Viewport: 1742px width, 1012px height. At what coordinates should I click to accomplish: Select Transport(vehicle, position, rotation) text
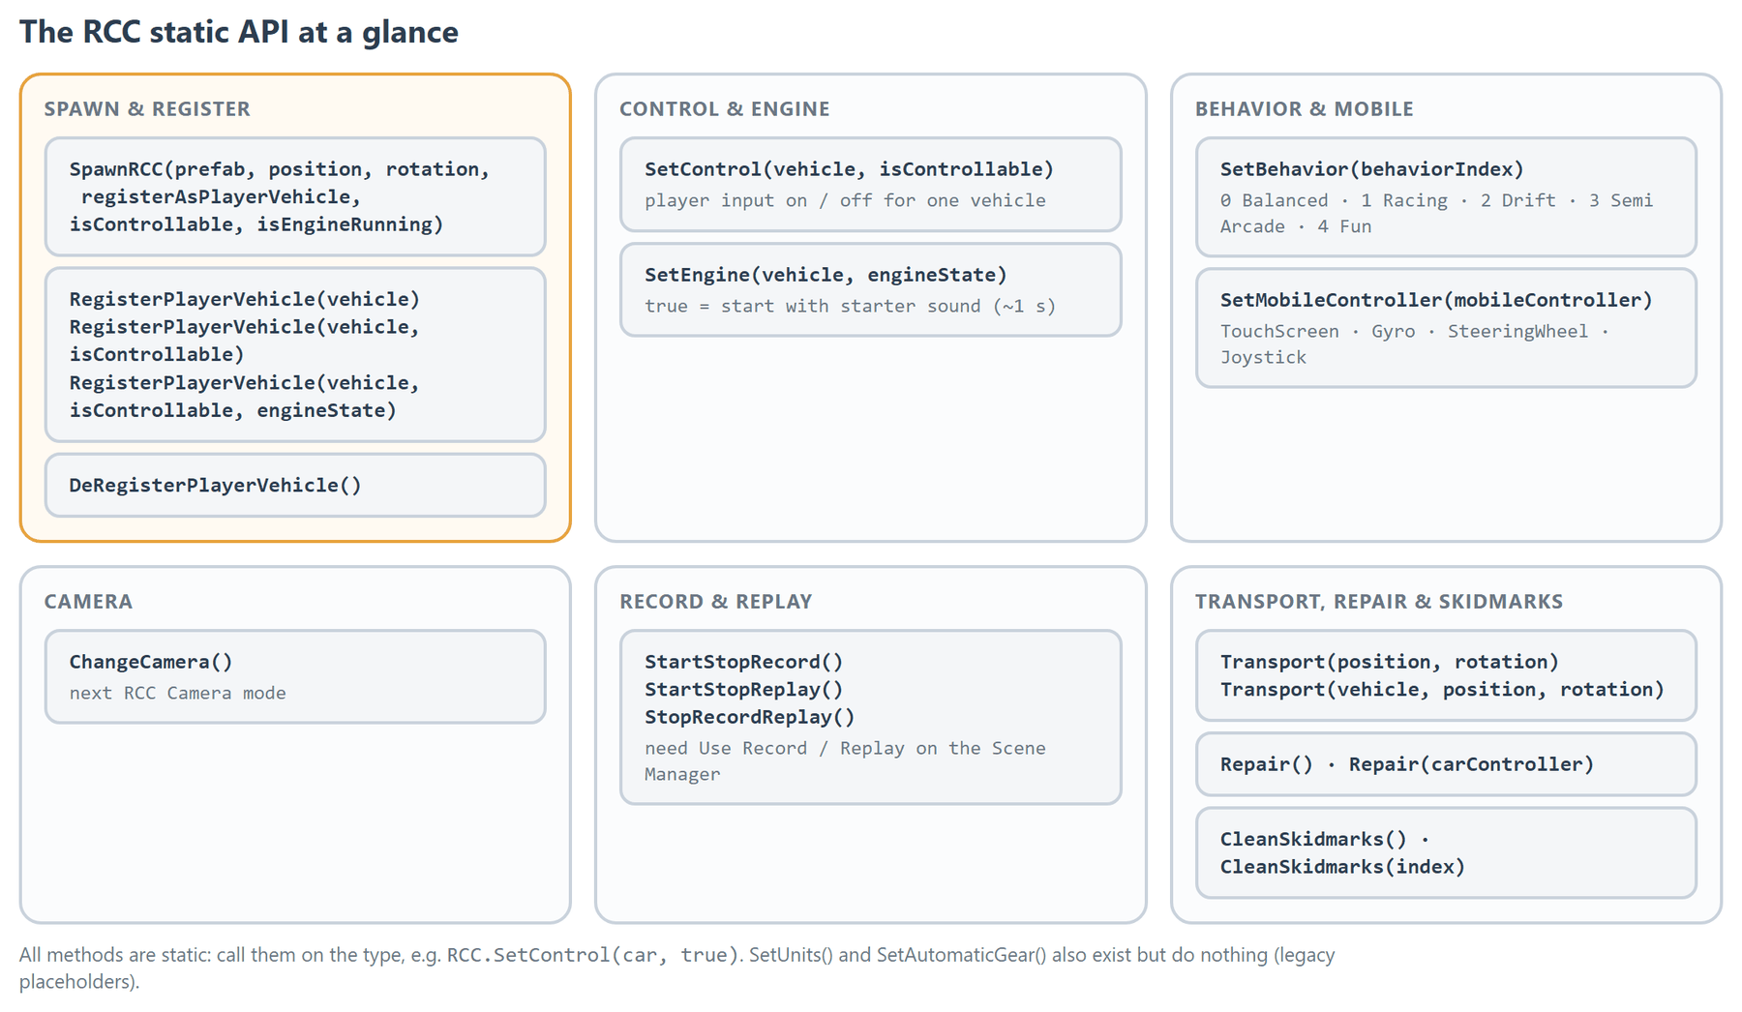pos(1442,690)
